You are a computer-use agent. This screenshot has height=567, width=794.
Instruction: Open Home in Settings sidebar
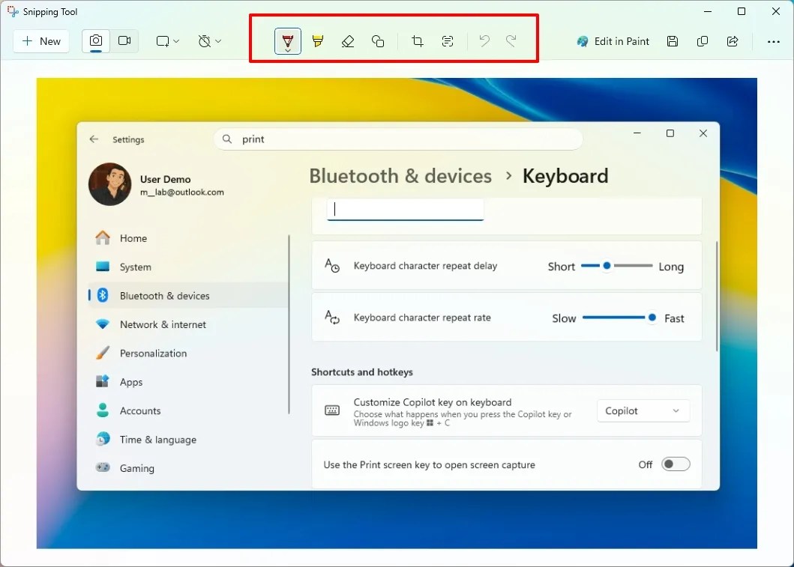(188, 238)
